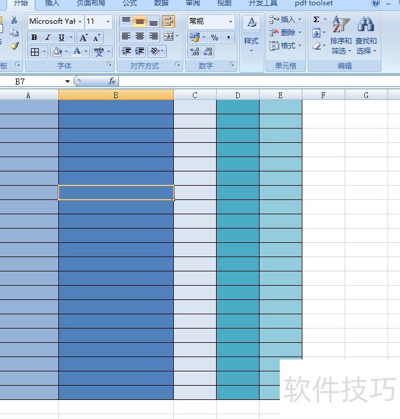
Task: Open 样式 styles gallery
Action: 251,34
